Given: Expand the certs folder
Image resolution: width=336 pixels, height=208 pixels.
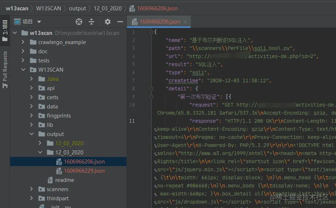Looking at the screenshot, I should (31, 97).
